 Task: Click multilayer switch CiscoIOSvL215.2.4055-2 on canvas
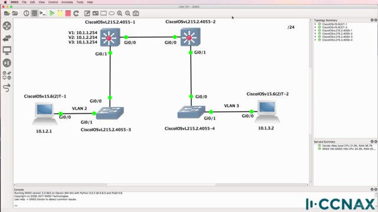pyautogui.click(x=190, y=37)
